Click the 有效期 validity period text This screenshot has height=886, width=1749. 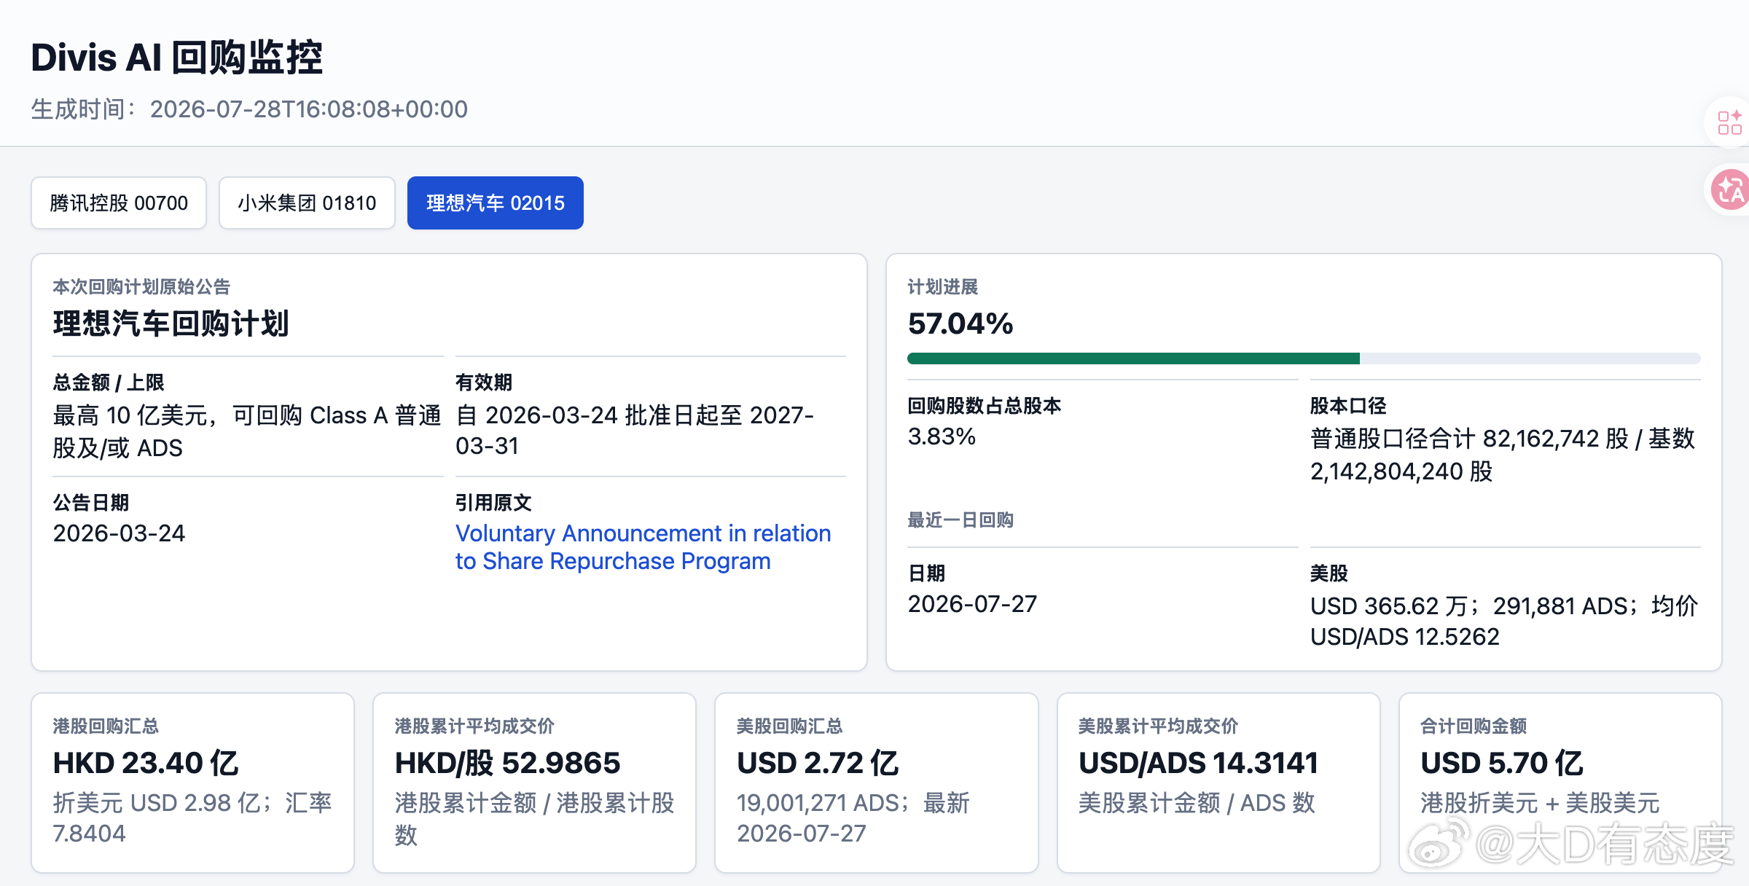[635, 430]
